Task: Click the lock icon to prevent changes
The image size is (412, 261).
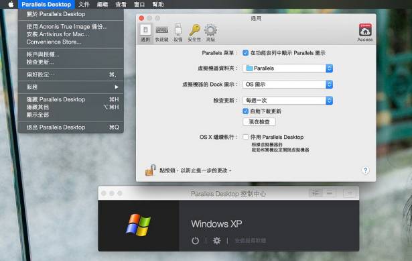Action: coord(150,170)
